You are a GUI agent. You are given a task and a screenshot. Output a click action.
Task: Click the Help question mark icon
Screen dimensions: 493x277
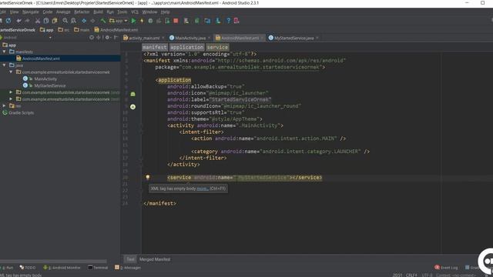click(229, 21)
